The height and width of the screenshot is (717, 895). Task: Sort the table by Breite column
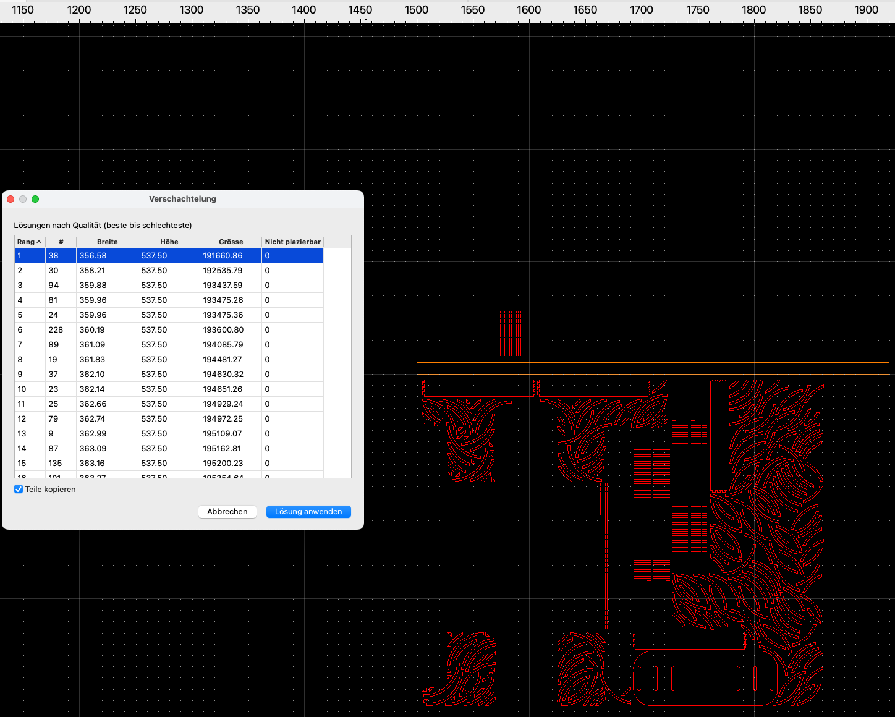pos(107,242)
